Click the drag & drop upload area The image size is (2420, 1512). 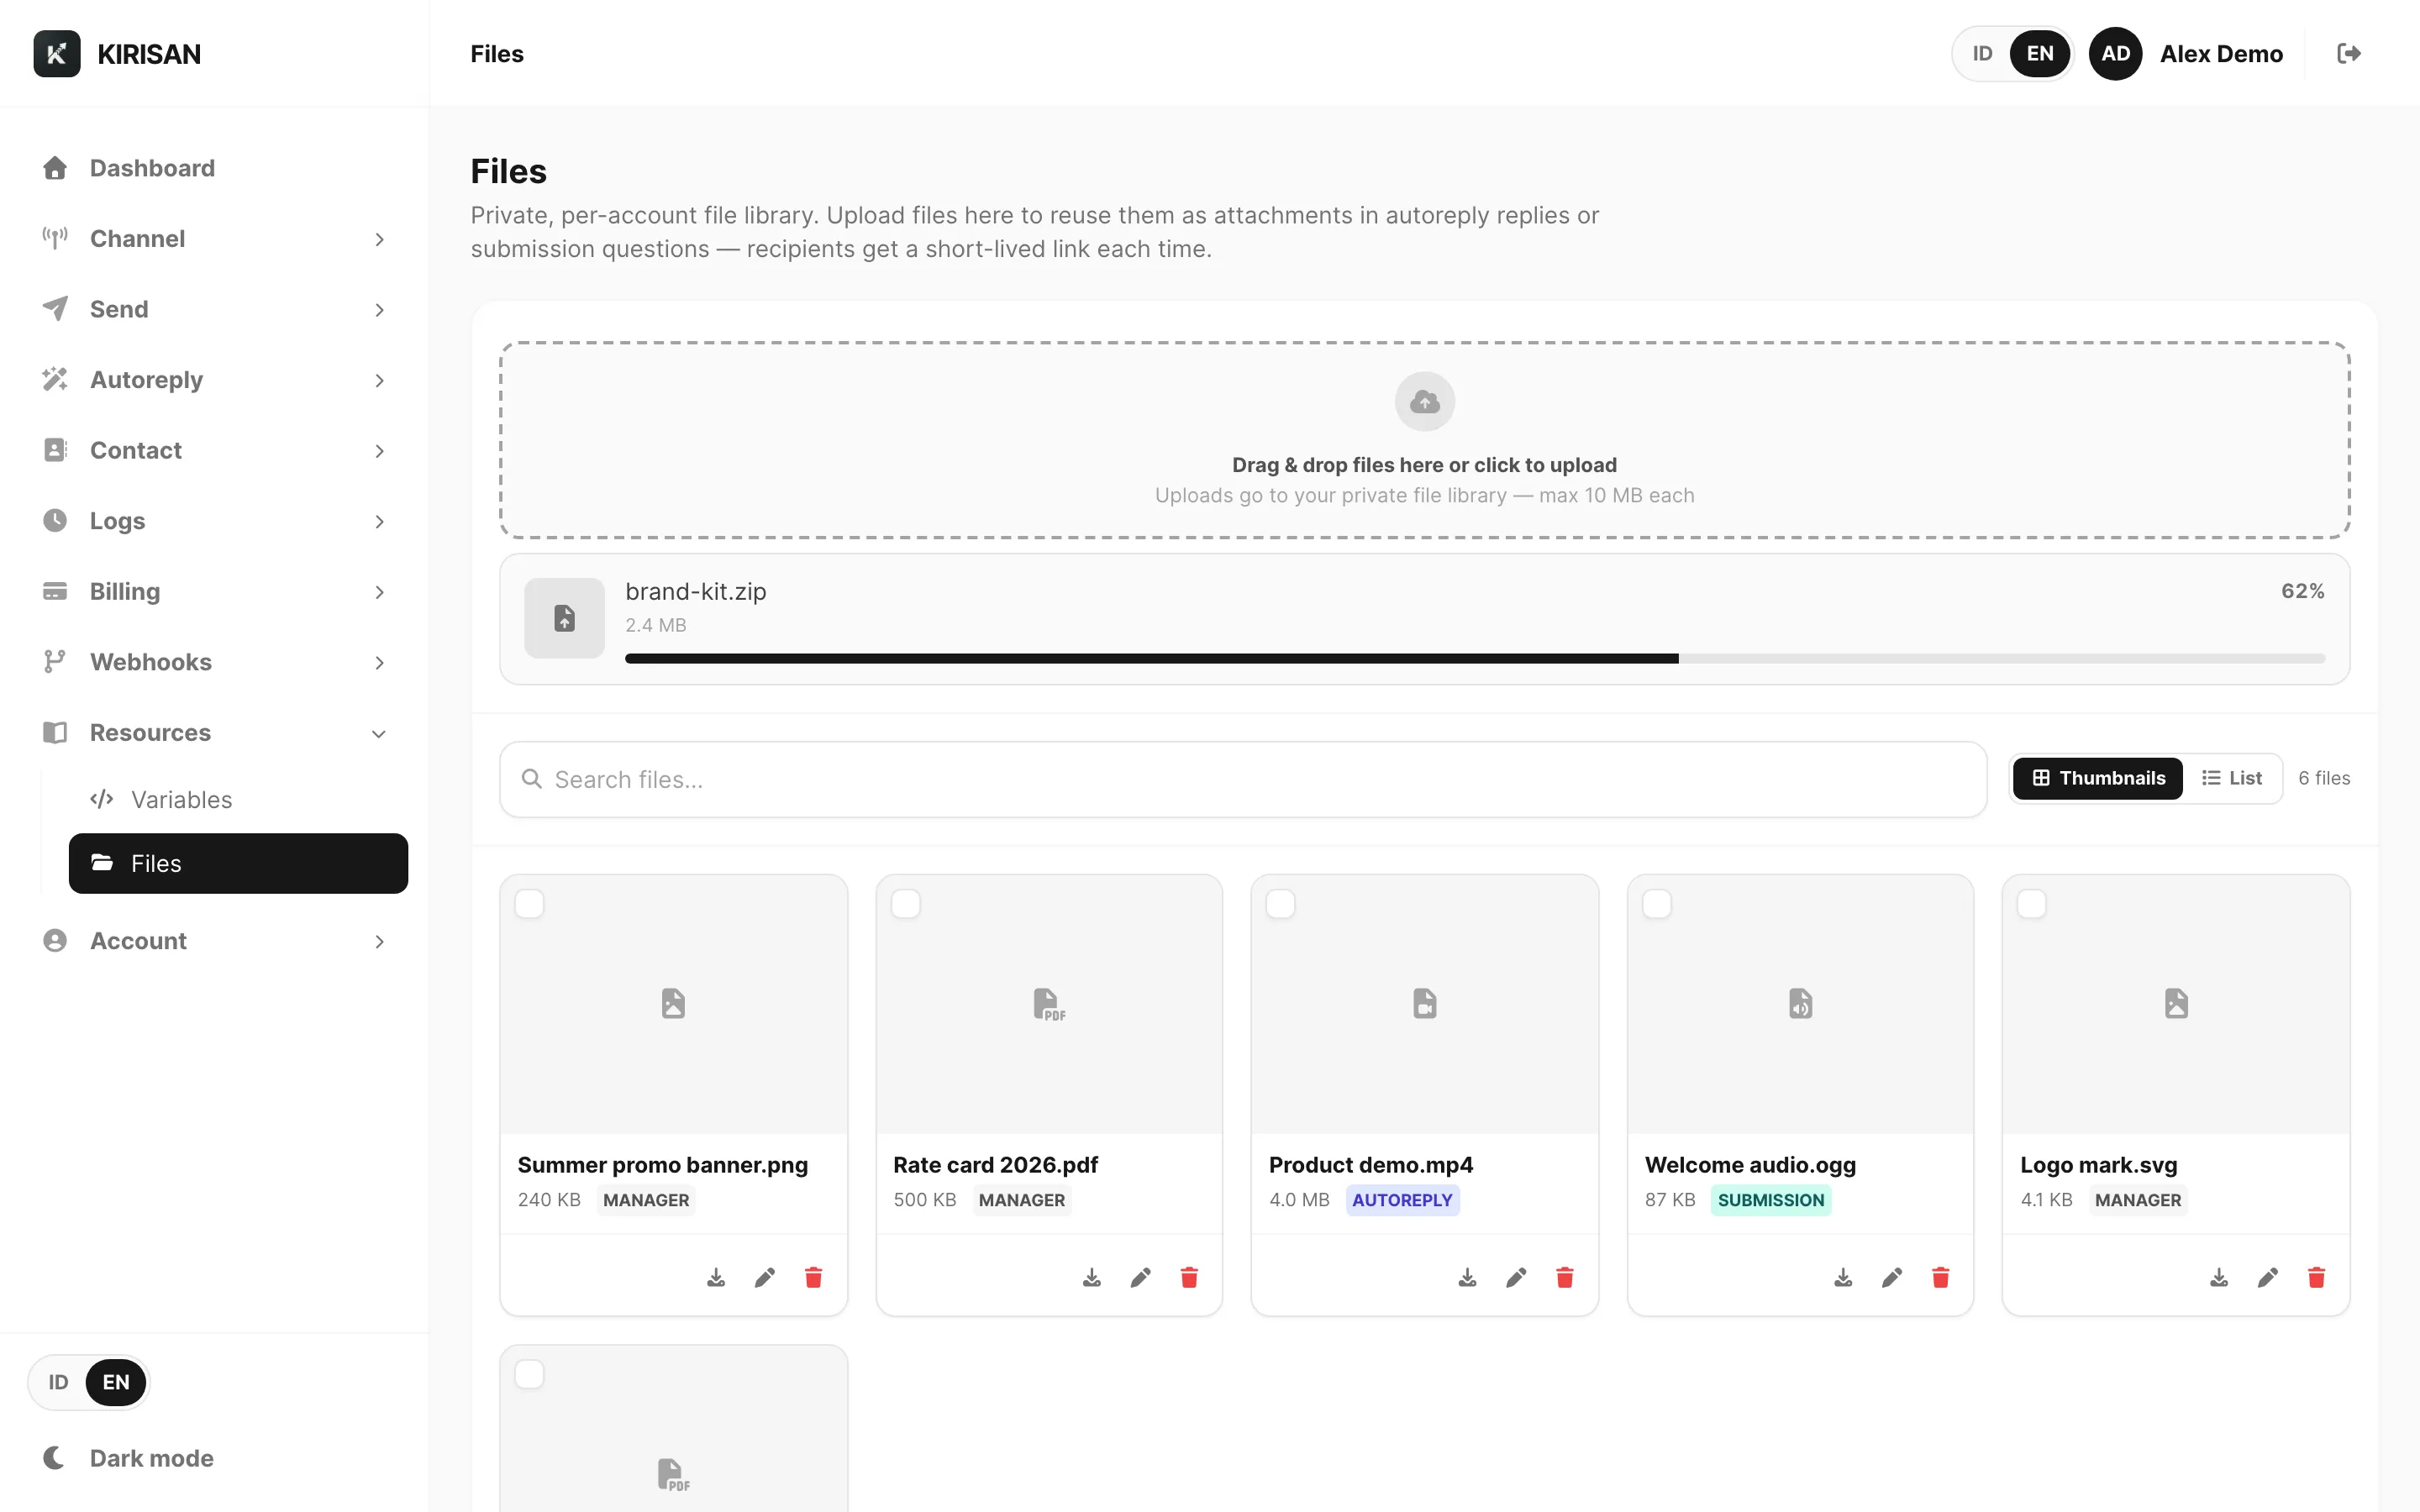(x=1424, y=440)
